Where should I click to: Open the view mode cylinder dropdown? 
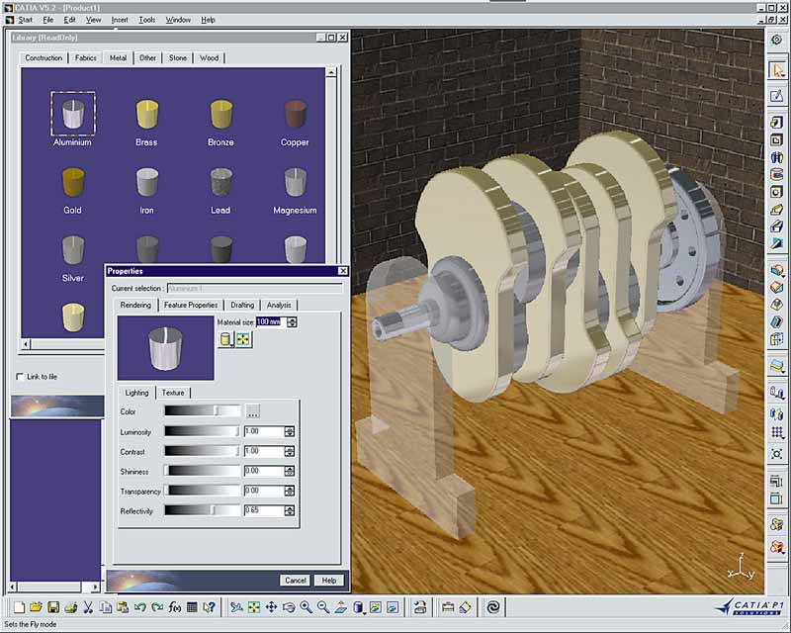[358, 607]
